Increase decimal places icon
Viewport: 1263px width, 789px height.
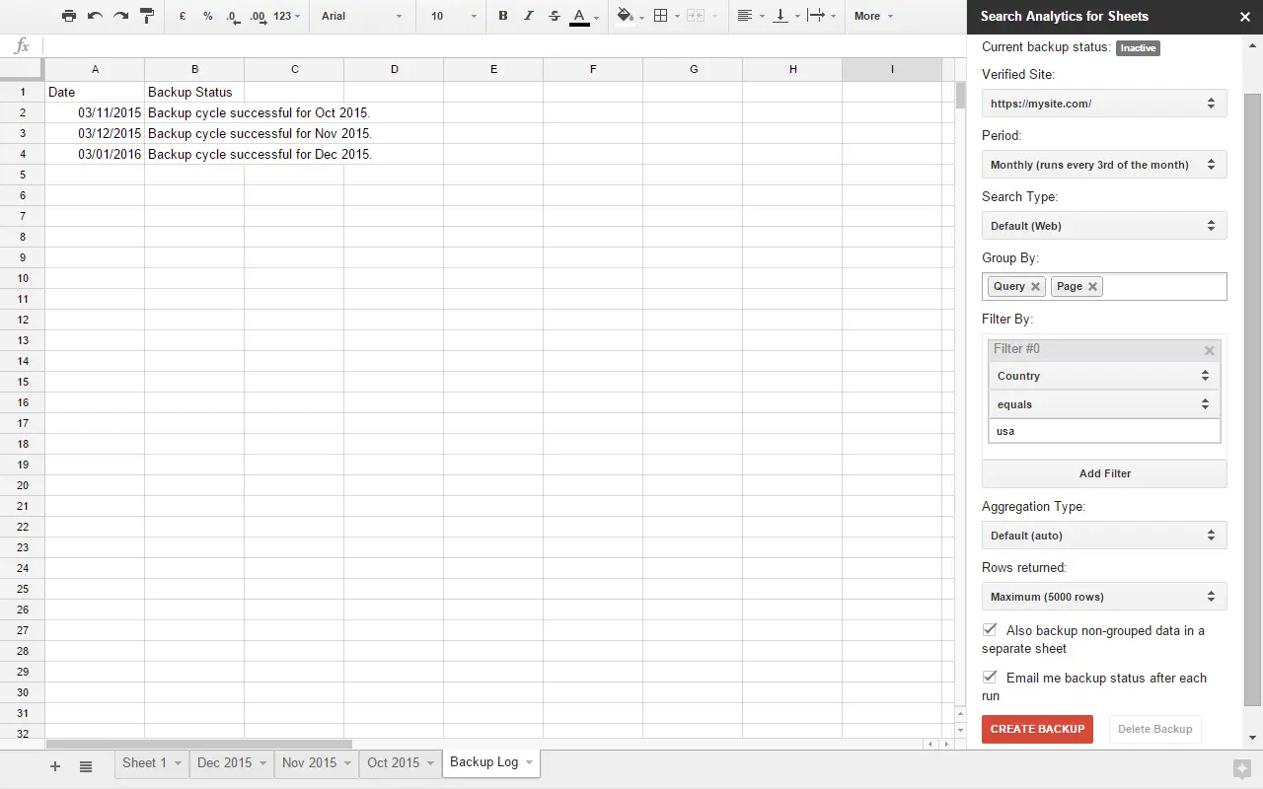pyautogui.click(x=258, y=16)
